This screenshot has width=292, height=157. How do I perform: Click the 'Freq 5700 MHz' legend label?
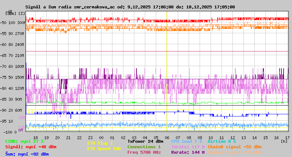144,152
